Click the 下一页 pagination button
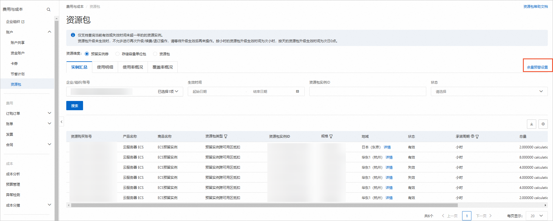 pyautogui.click(x=484, y=216)
